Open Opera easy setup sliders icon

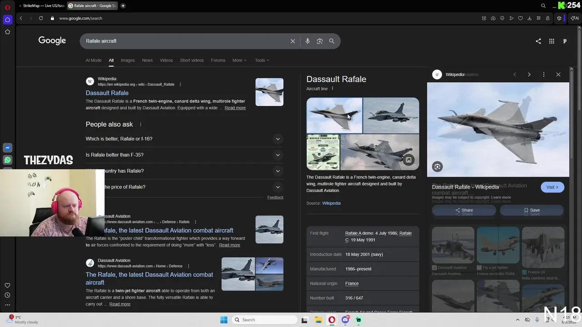[x=539, y=18]
